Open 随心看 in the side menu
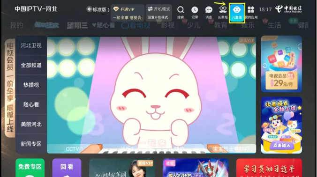 click(31, 104)
